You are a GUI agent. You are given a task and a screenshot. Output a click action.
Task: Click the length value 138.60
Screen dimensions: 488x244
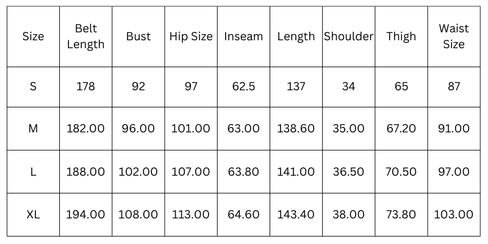coord(296,129)
